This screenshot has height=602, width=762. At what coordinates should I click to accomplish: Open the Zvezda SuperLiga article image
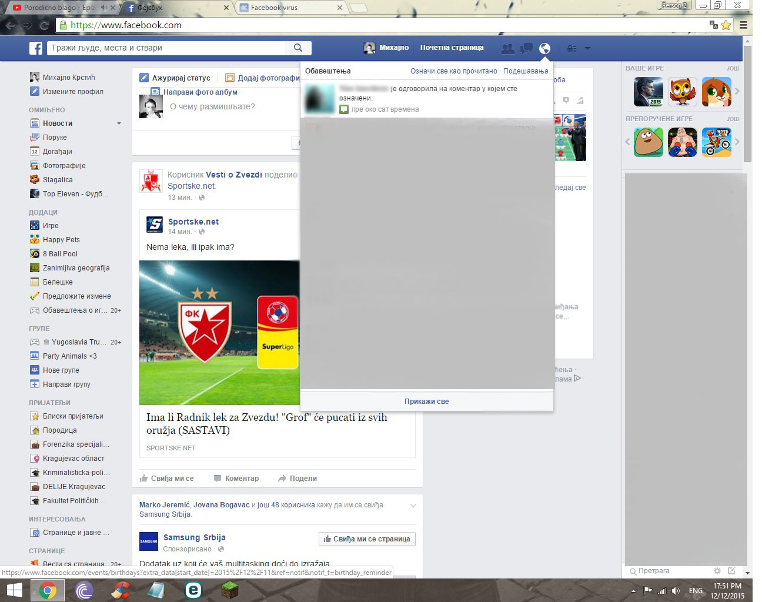click(219, 333)
